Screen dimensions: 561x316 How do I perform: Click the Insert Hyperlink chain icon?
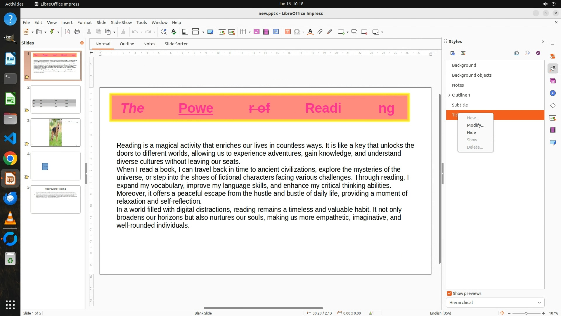pyautogui.click(x=320, y=32)
